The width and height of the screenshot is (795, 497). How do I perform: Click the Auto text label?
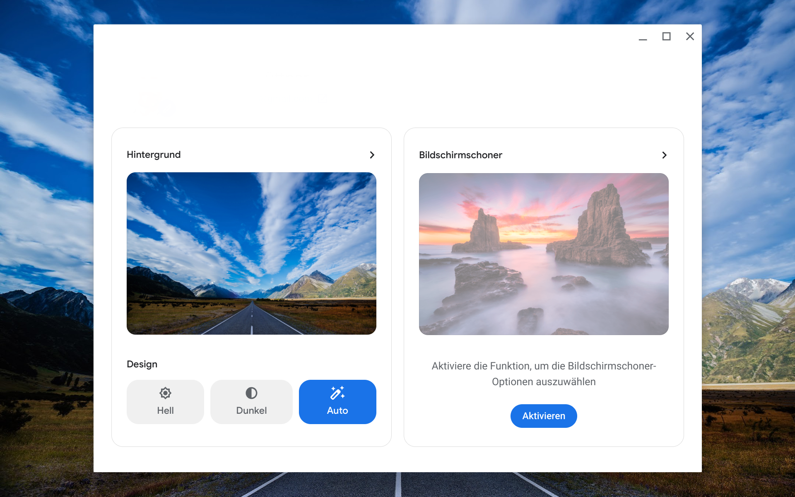click(x=337, y=410)
